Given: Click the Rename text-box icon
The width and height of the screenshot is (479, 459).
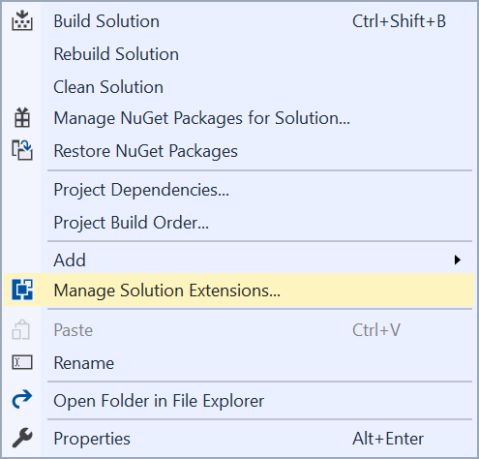Looking at the screenshot, I should (22, 362).
